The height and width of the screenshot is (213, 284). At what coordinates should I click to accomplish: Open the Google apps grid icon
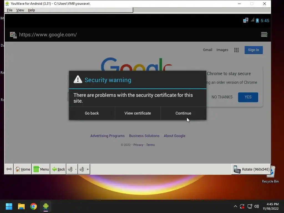click(x=236, y=50)
